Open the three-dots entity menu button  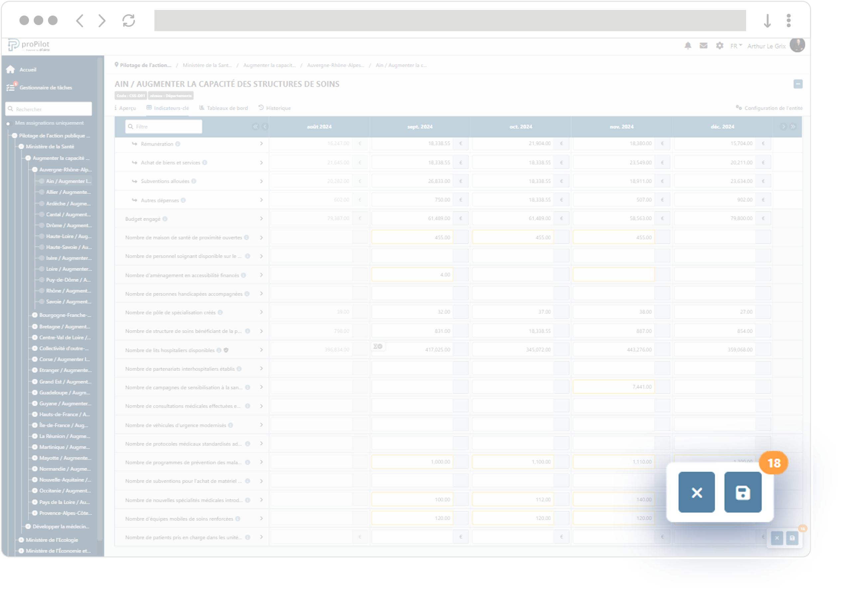(798, 84)
